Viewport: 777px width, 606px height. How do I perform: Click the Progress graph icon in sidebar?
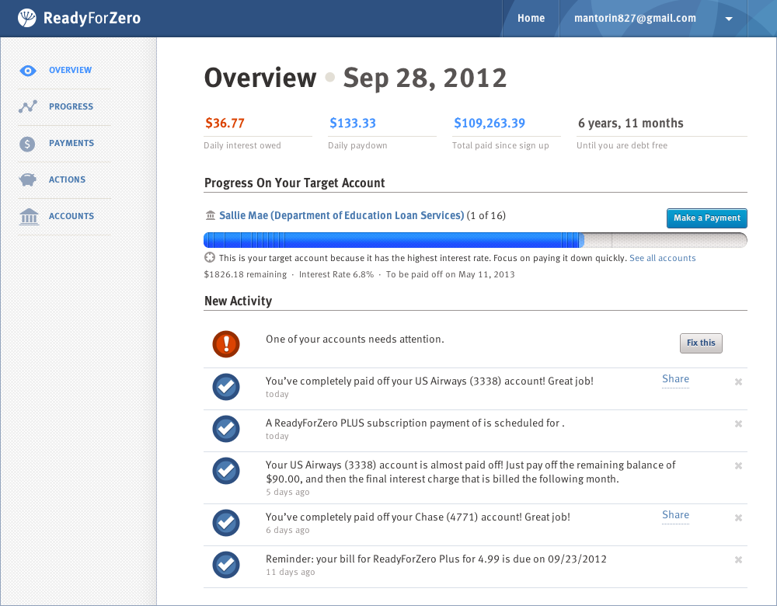point(28,106)
